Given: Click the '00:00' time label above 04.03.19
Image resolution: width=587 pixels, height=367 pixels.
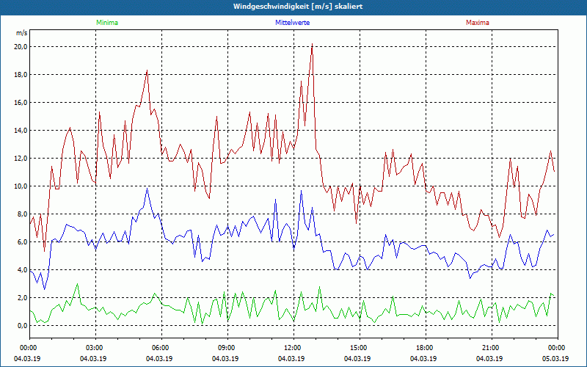Looking at the screenshot, I should tap(27, 348).
